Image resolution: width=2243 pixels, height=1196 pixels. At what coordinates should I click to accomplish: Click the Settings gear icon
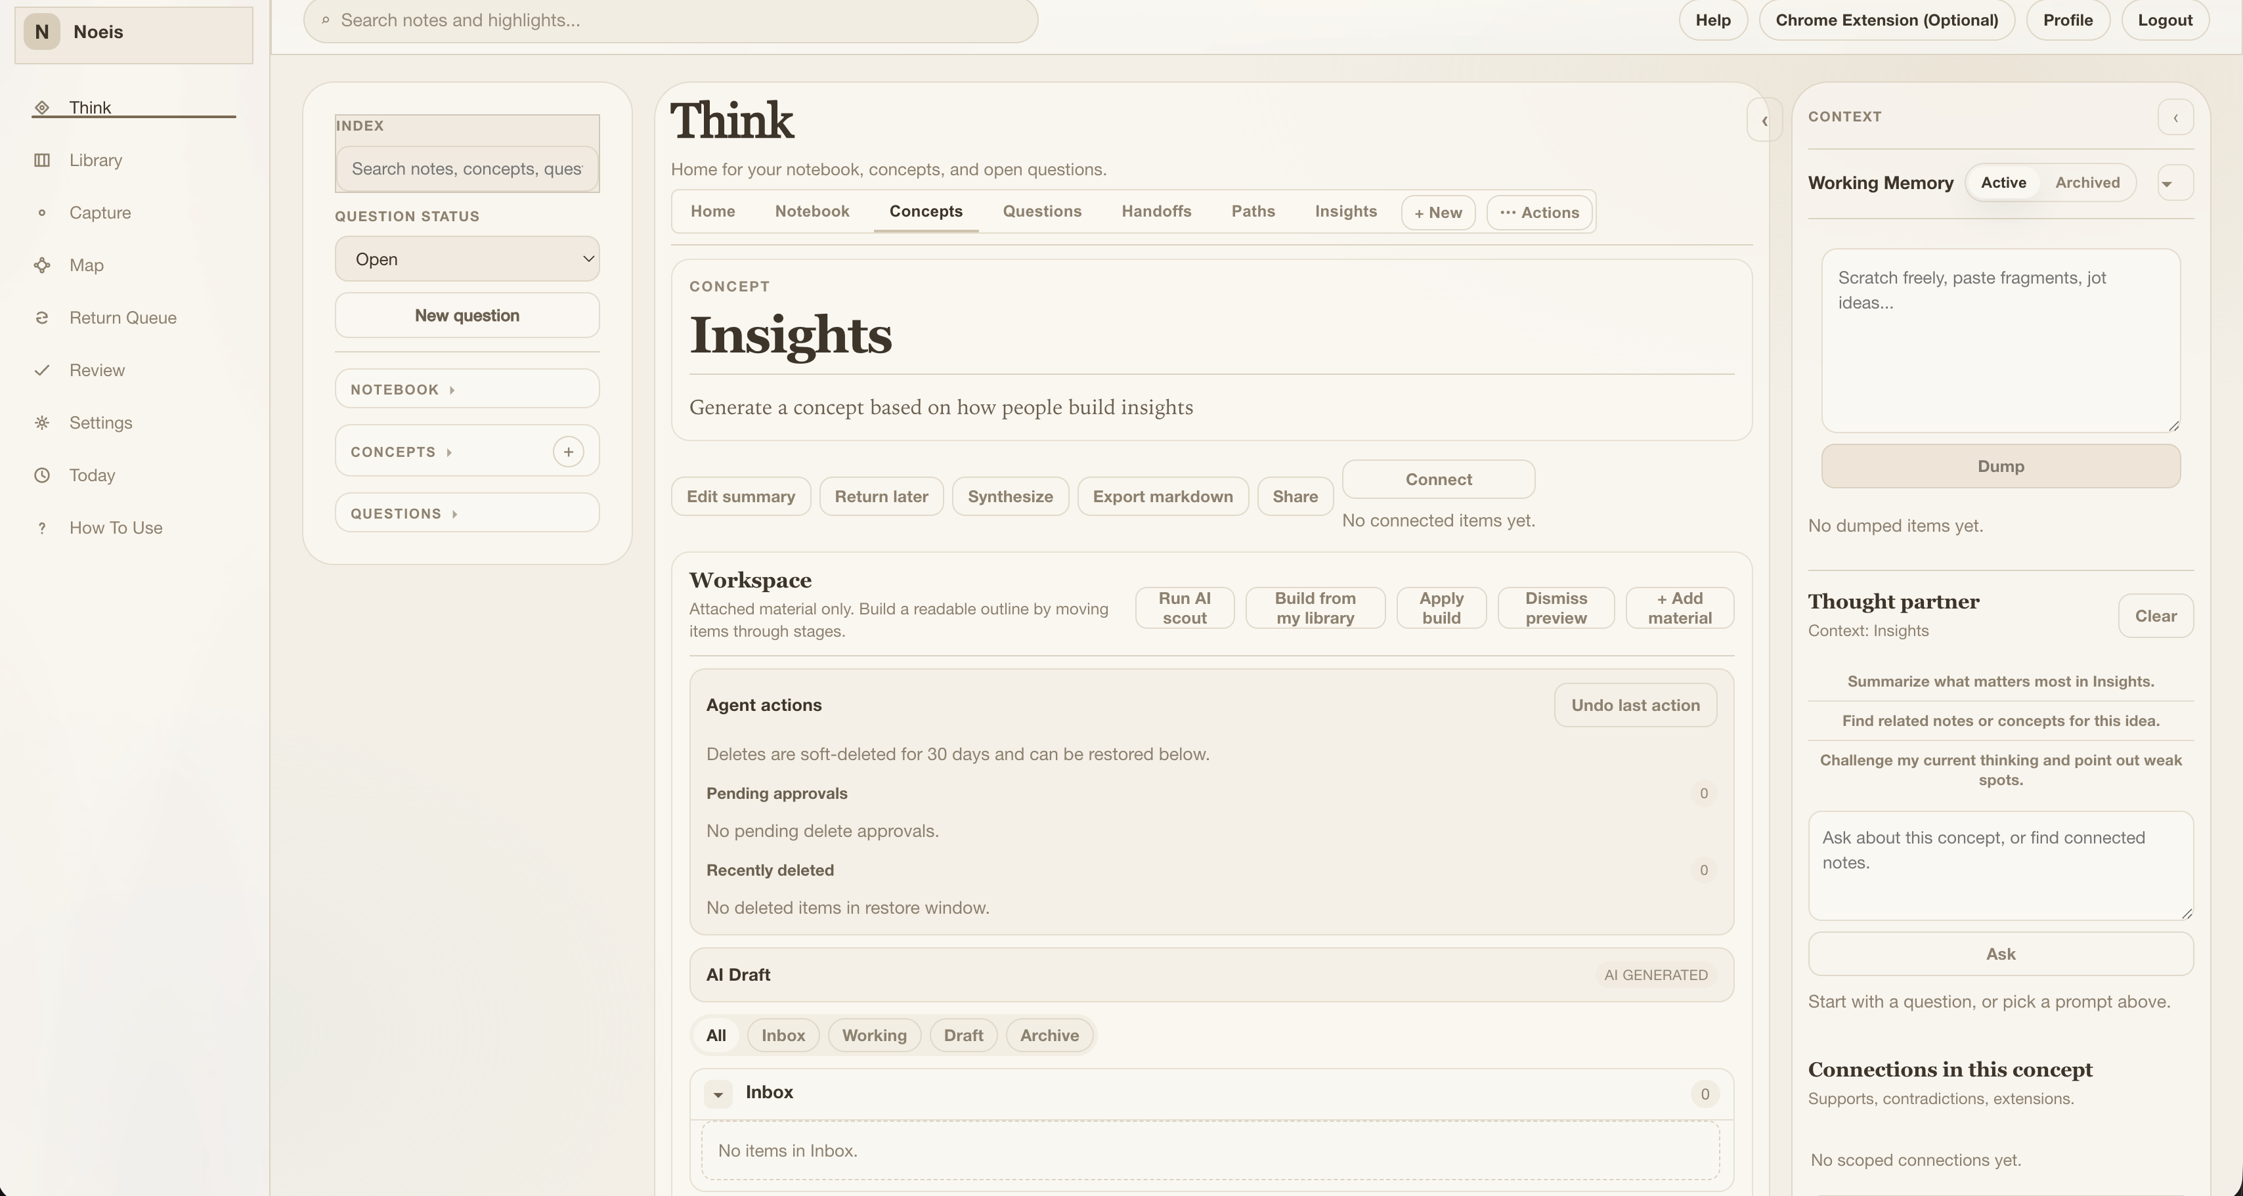42,423
